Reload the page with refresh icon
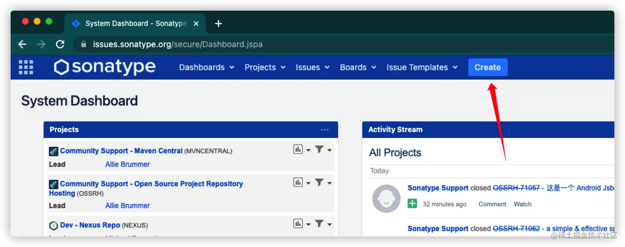Screen dimensions: 625x247 (x=60, y=44)
